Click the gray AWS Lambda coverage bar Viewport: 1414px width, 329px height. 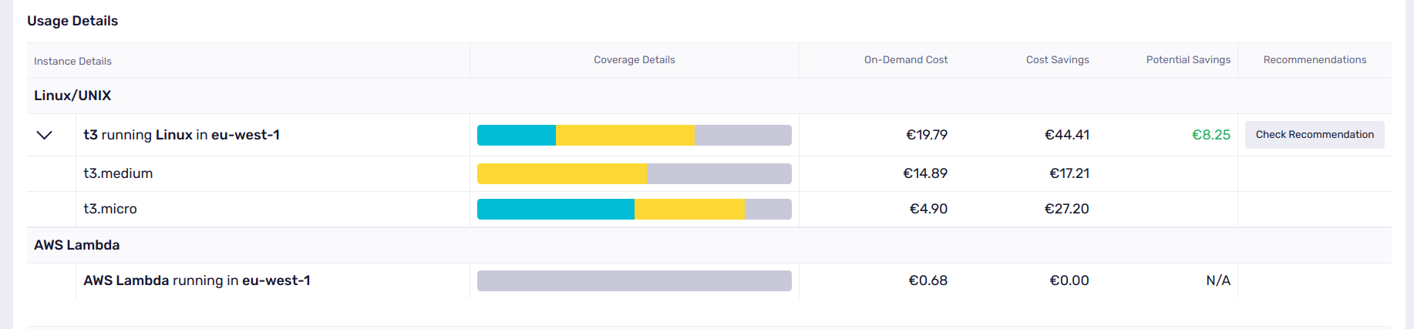click(x=634, y=280)
